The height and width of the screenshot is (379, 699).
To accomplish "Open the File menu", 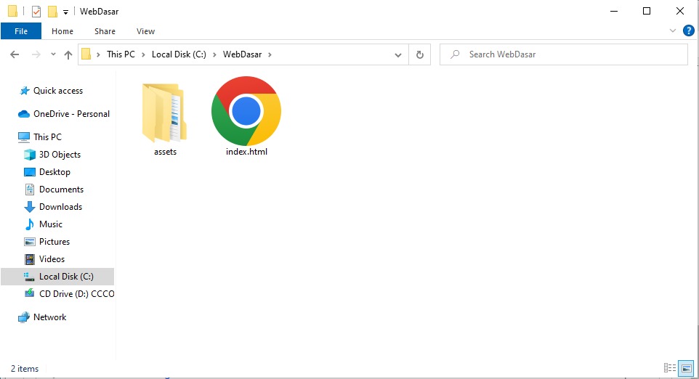I will (21, 31).
